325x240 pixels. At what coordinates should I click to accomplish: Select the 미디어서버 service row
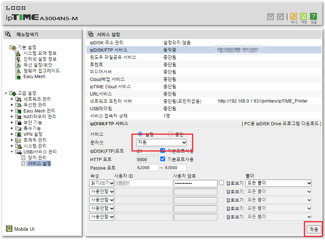(204, 72)
